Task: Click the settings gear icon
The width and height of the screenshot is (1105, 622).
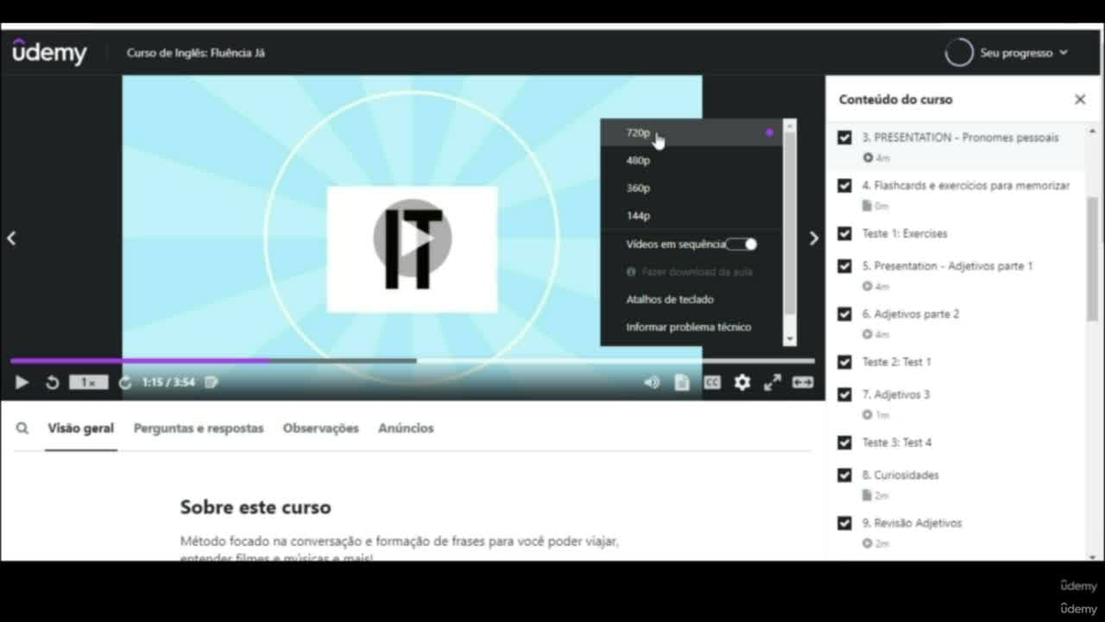Action: 742,382
